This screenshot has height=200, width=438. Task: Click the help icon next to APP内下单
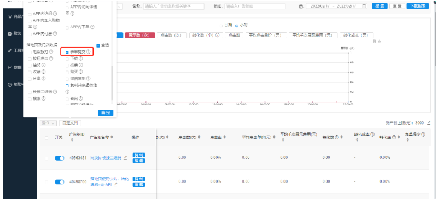tap(92, 27)
